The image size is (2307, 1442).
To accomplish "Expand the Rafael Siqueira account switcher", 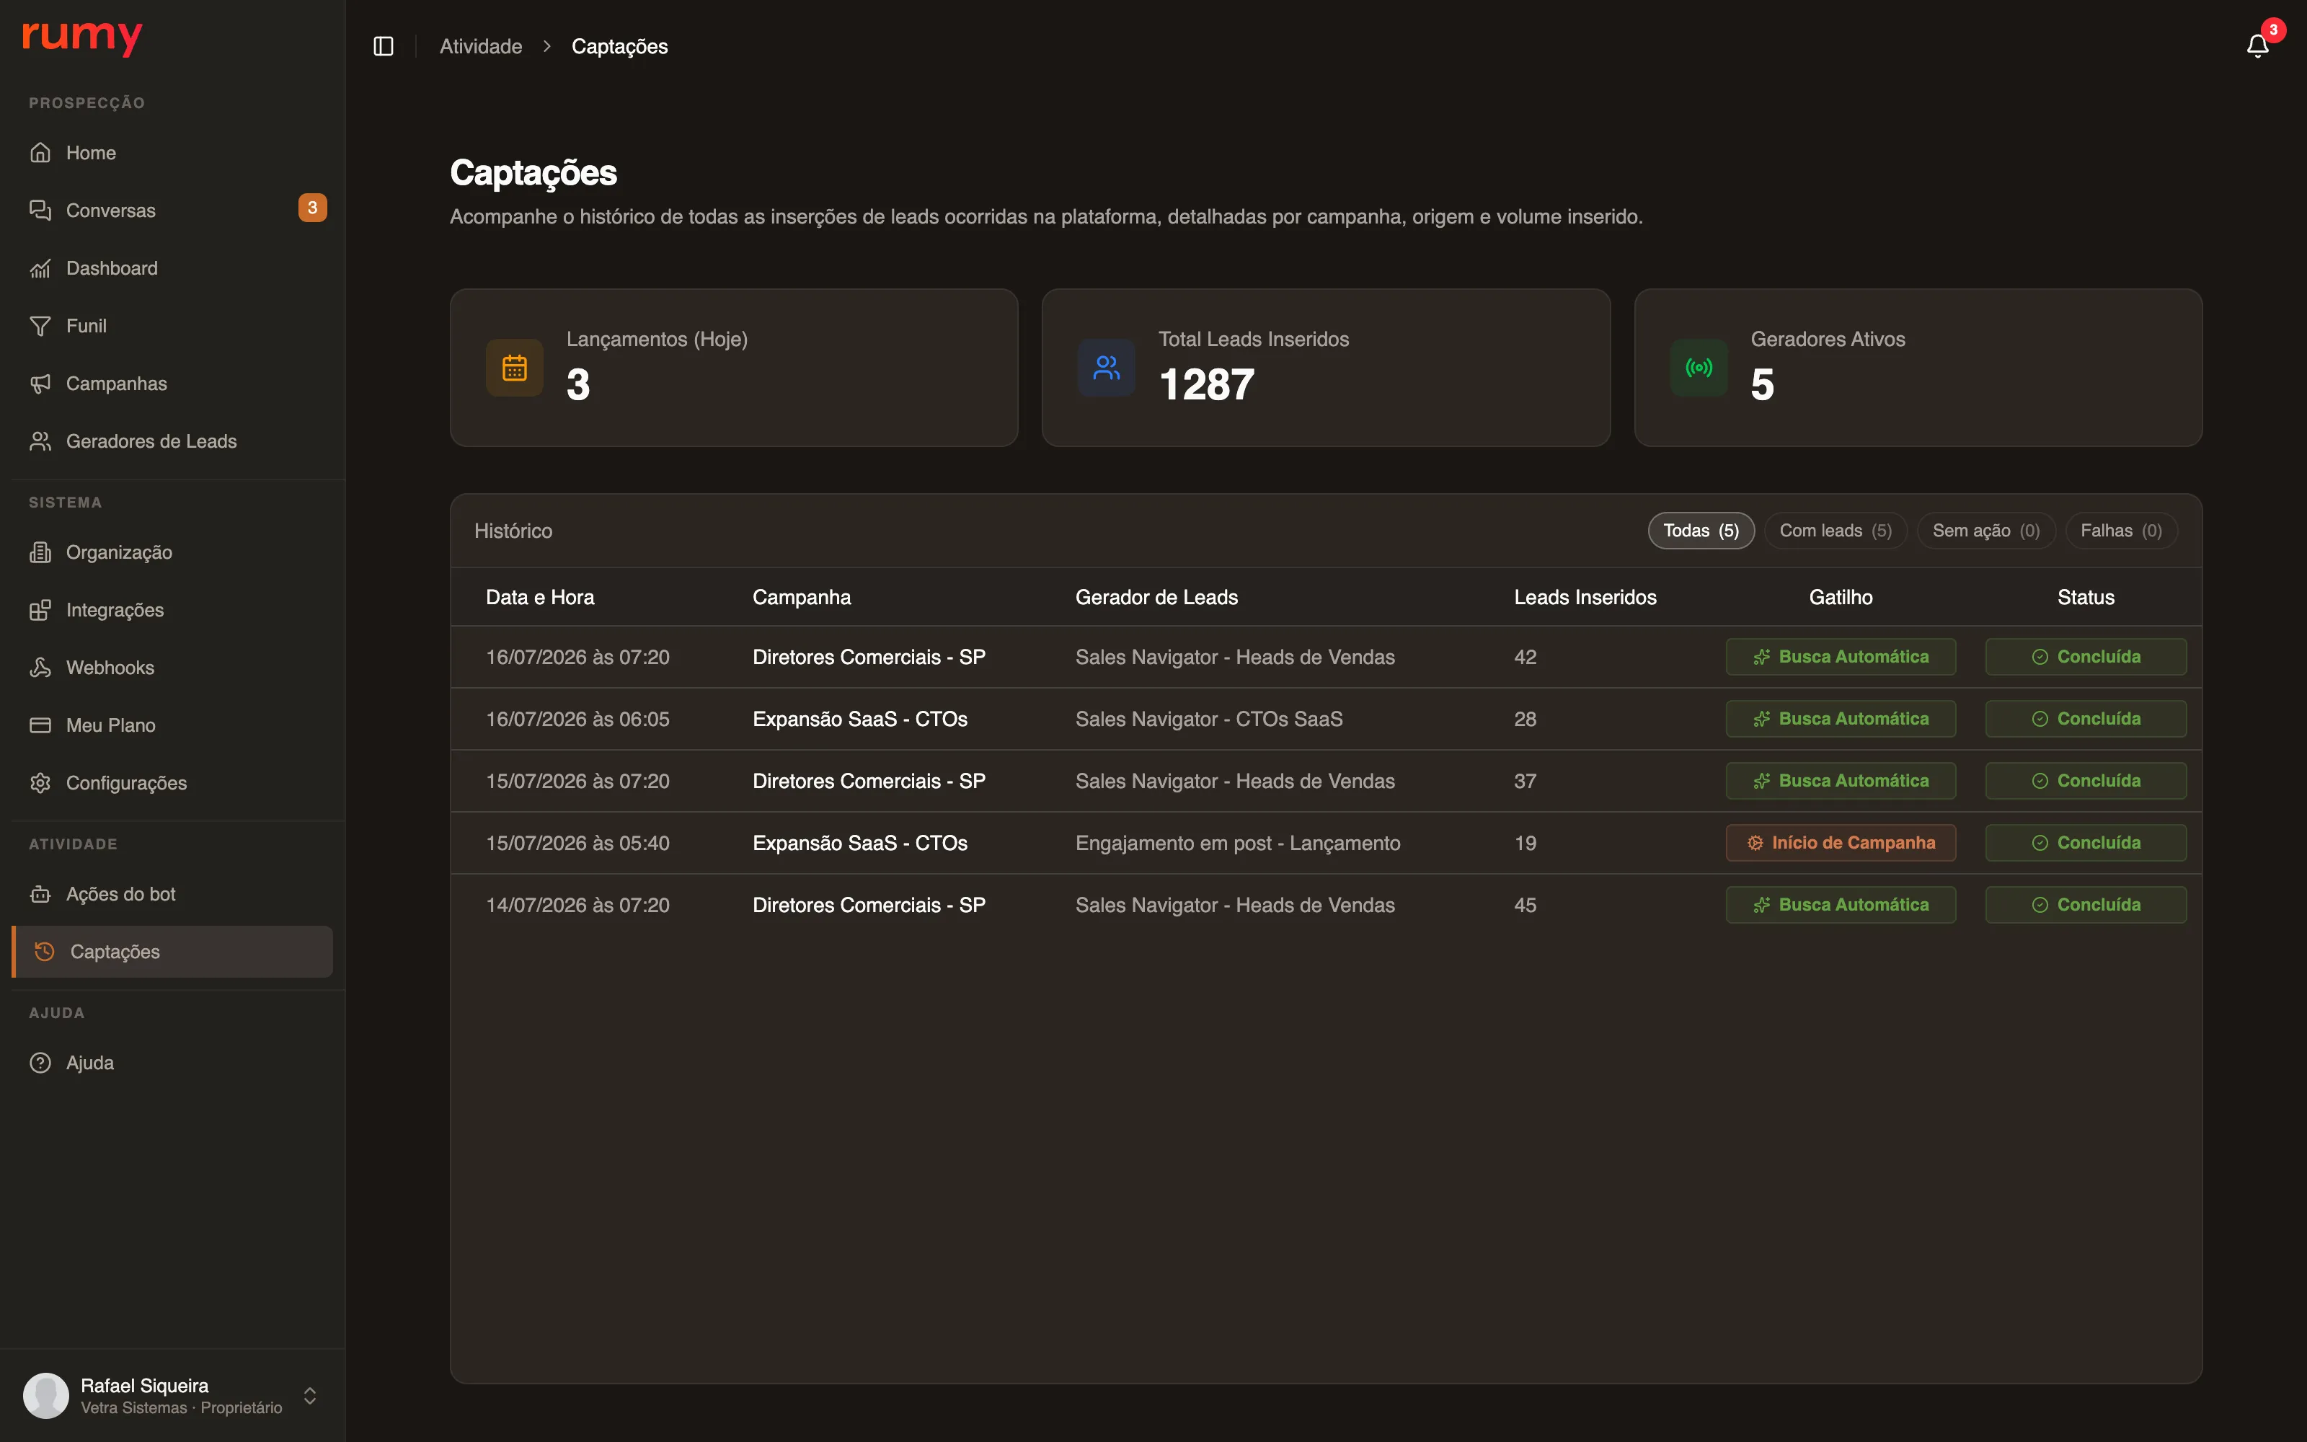I will [x=310, y=1395].
